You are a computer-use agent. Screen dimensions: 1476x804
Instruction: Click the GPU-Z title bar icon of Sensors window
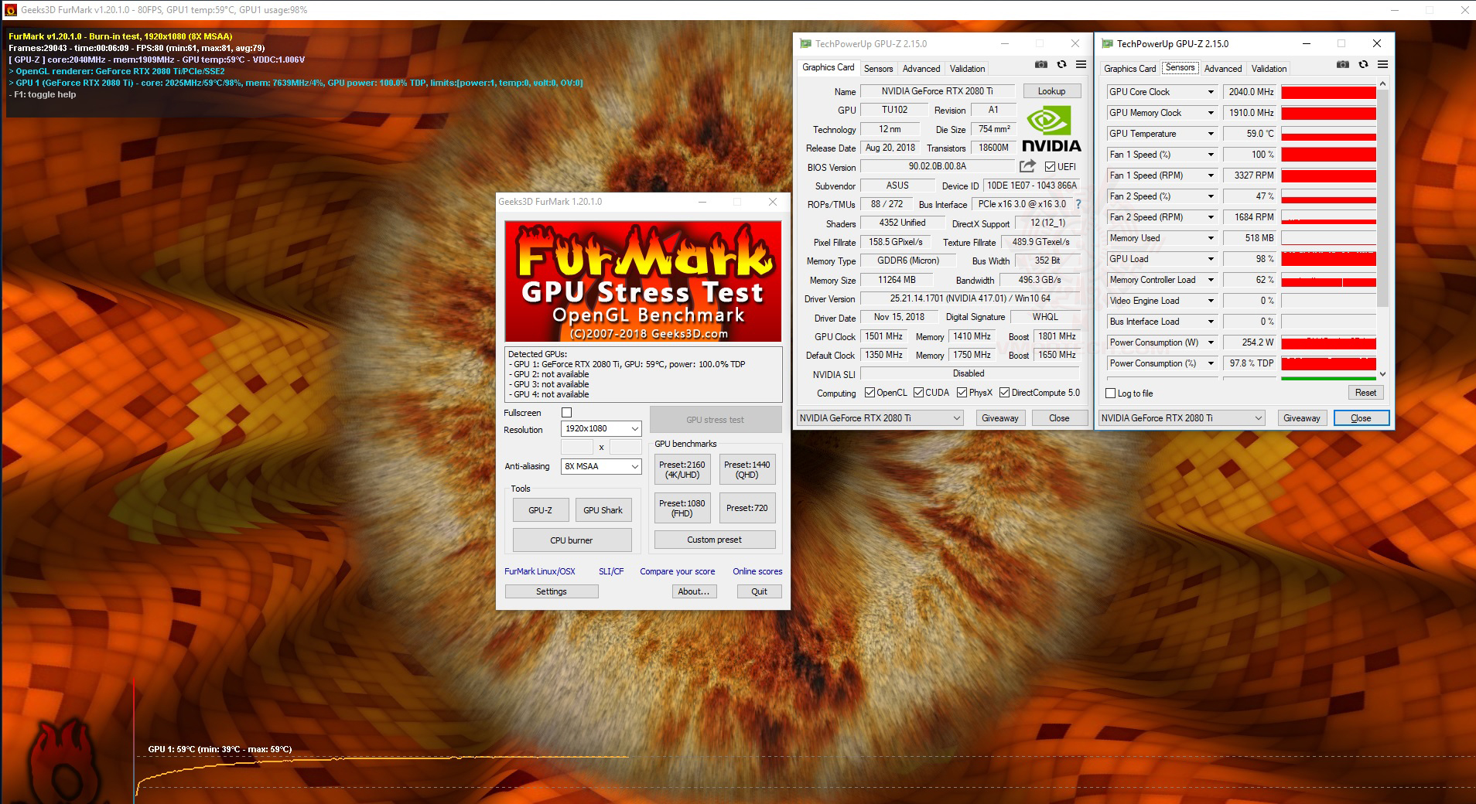[x=1107, y=44]
